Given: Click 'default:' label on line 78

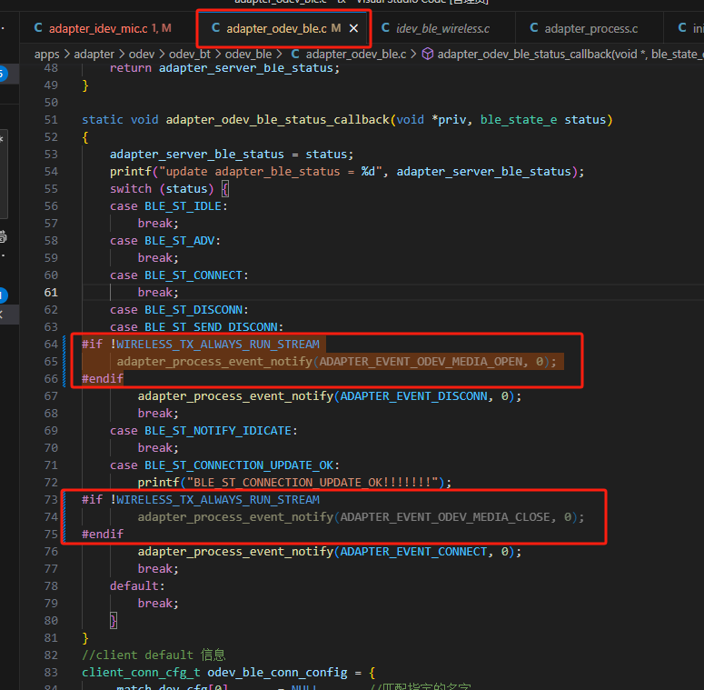Looking at the screenshot, I should point(137,586).
